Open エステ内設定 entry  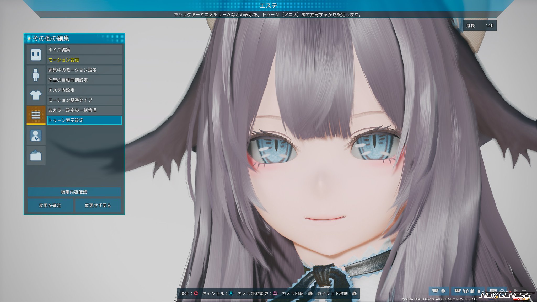84,90
